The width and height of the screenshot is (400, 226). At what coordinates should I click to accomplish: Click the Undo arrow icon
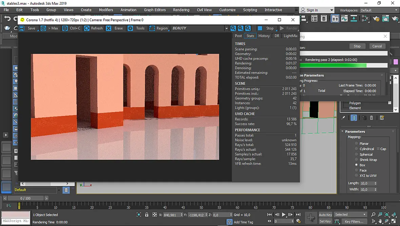7,19
